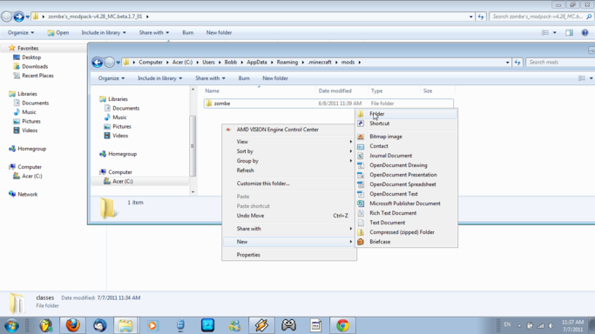
Task: Click Burn in mods window toolbar
Action: point(244,78)
